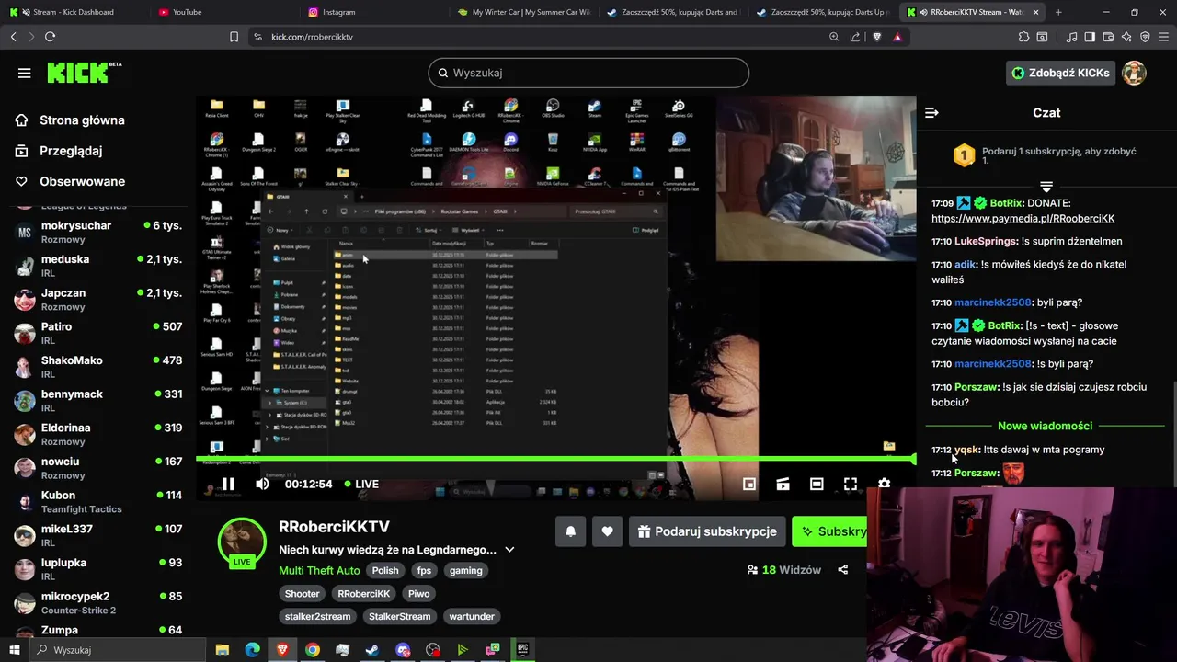Select the Shooter tag
The height and width of the screenshot is (662, 1177).
[x=302, y=594]
